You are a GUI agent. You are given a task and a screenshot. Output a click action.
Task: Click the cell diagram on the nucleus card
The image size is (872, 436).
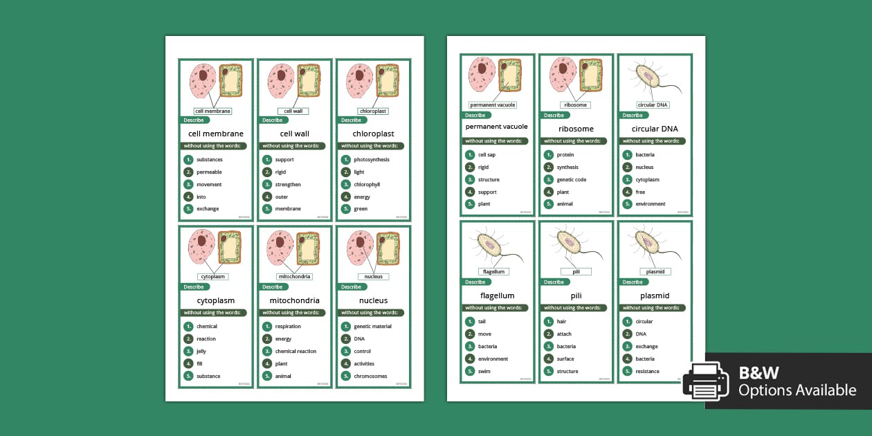click(374, 249)
